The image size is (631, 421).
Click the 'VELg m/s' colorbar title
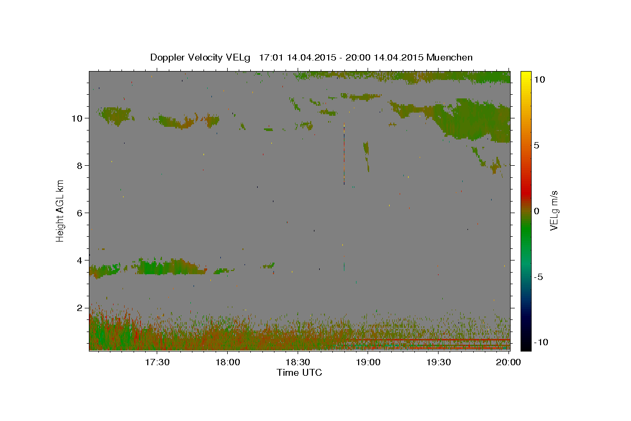(554, 211)
